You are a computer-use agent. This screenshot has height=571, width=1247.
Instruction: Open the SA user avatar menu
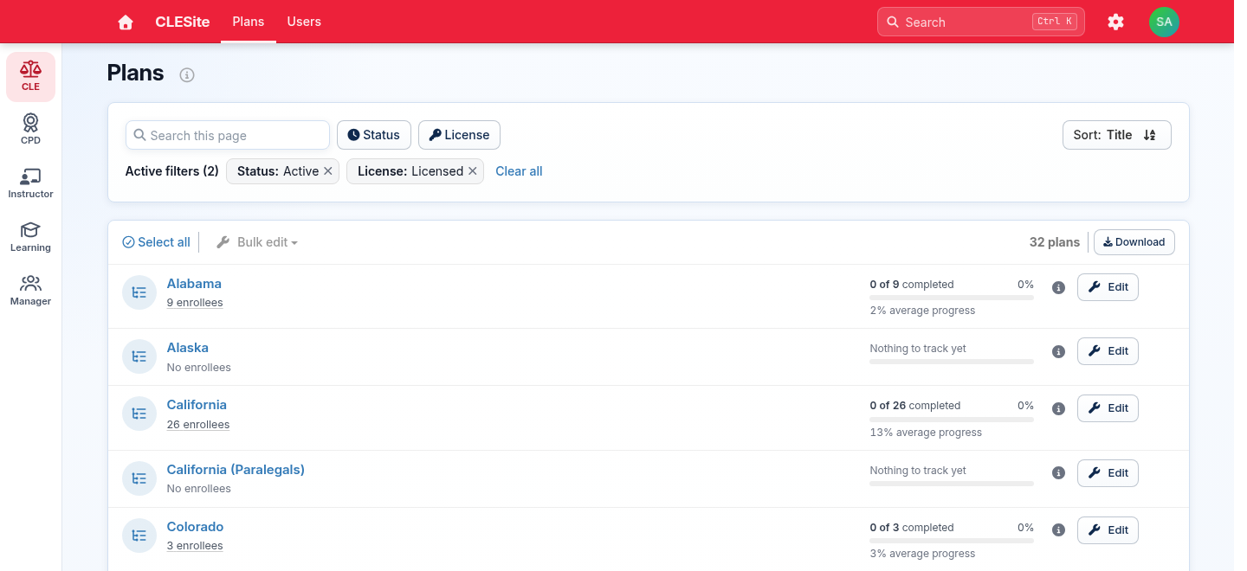[1164, 22]
